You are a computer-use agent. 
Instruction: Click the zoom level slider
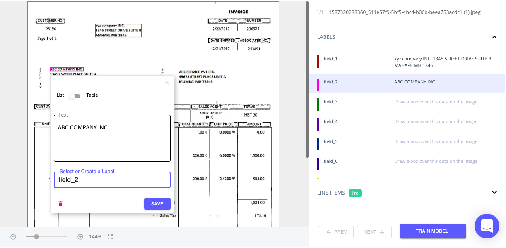46,237
